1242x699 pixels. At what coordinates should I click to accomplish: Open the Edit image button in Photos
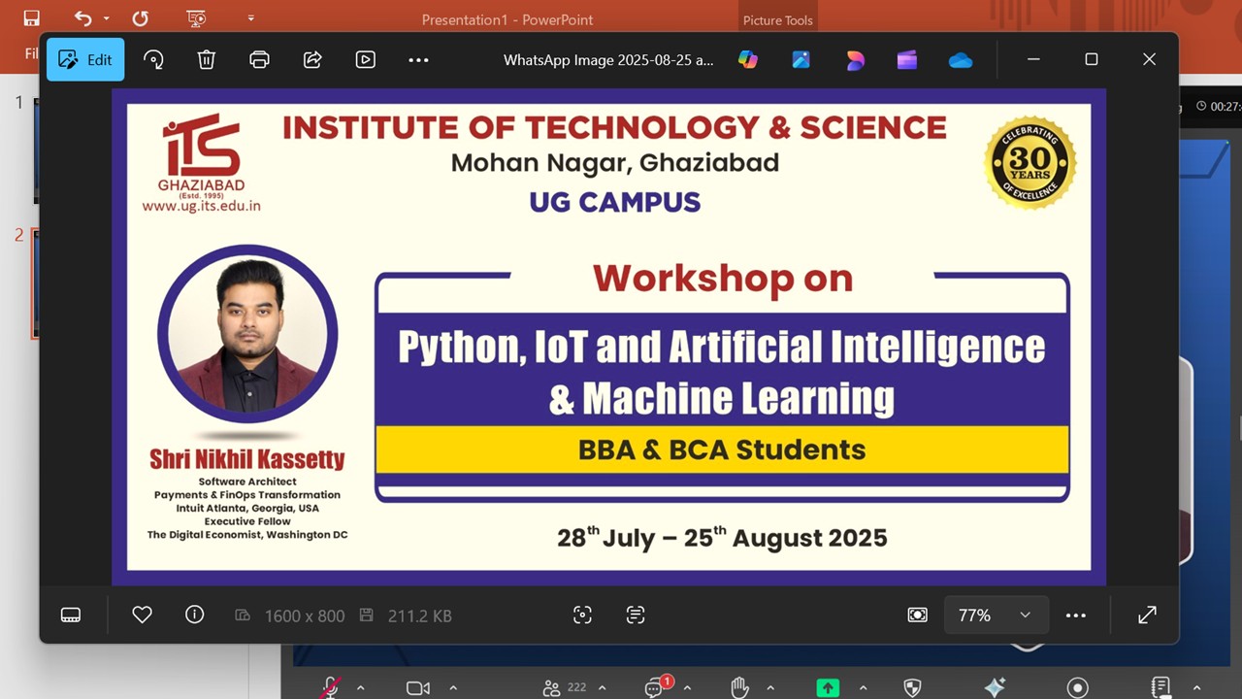(x=85, y=59)
